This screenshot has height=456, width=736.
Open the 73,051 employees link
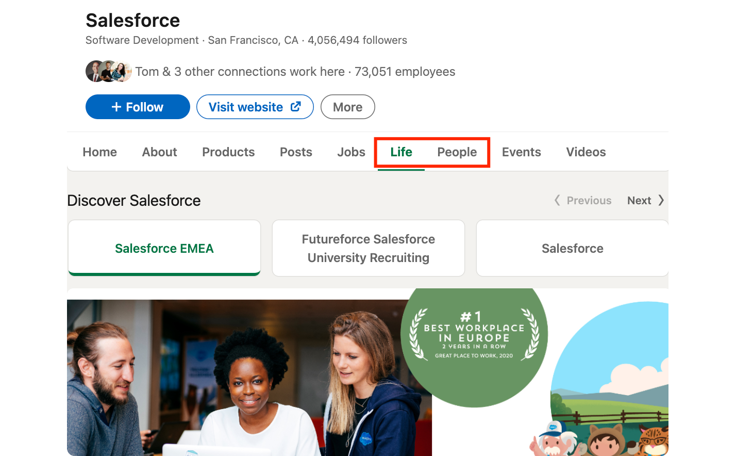405,72
